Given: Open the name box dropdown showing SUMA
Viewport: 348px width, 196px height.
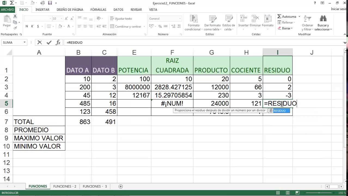Looking at the screenshot, I should [x=25, y=42].
